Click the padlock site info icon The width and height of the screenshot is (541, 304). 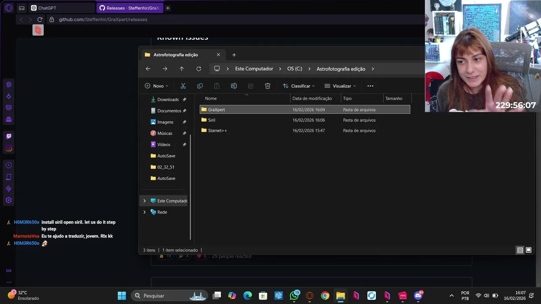click(52, 19)
